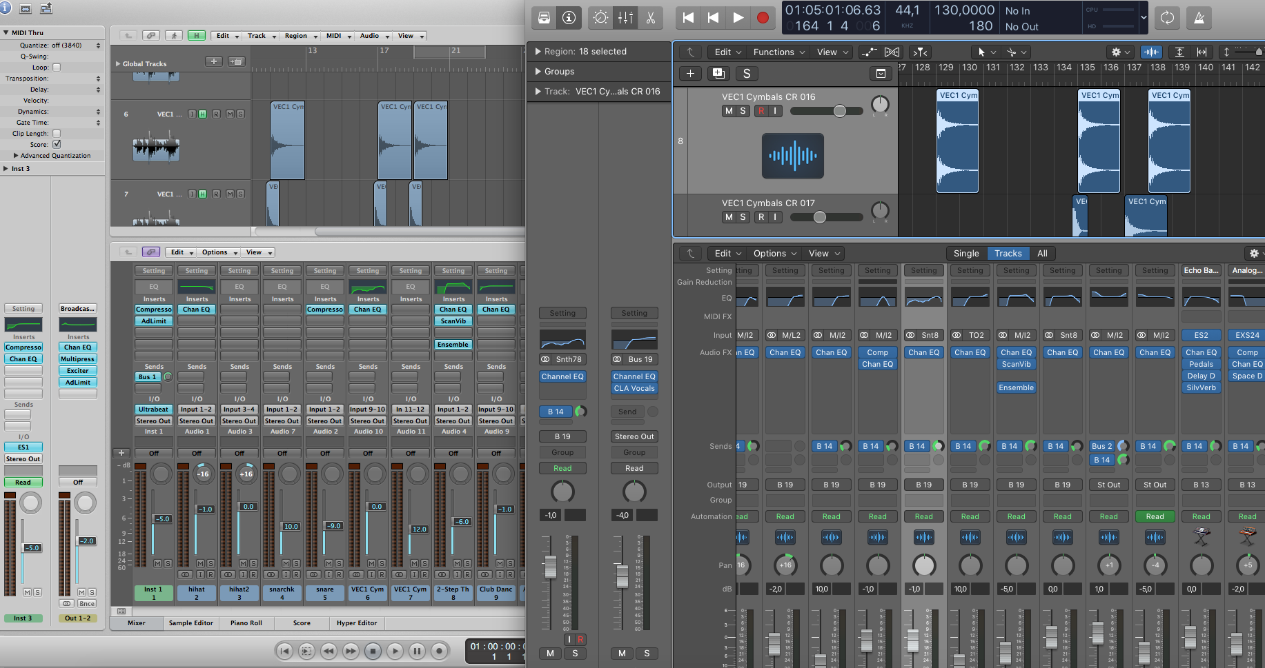Uncheck the Score checkbox
This screenshot has height=668, width=1265.
pos(57,145)
